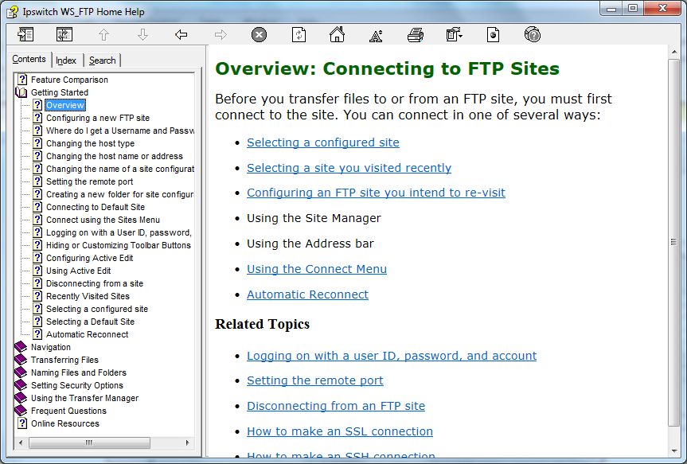687x464 pixels.
Task: Expand the Transferring Files book
Action: pyautogui.click(x=21, y=360)
